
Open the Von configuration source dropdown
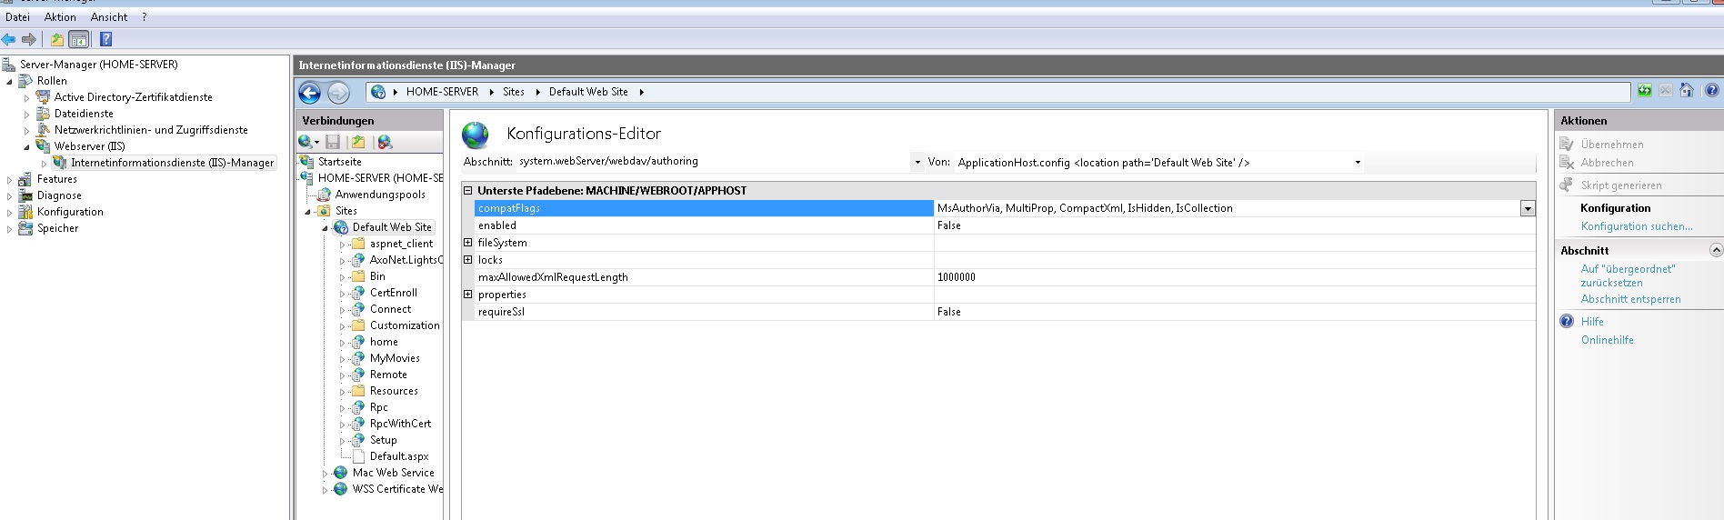tap(1358, 163)
